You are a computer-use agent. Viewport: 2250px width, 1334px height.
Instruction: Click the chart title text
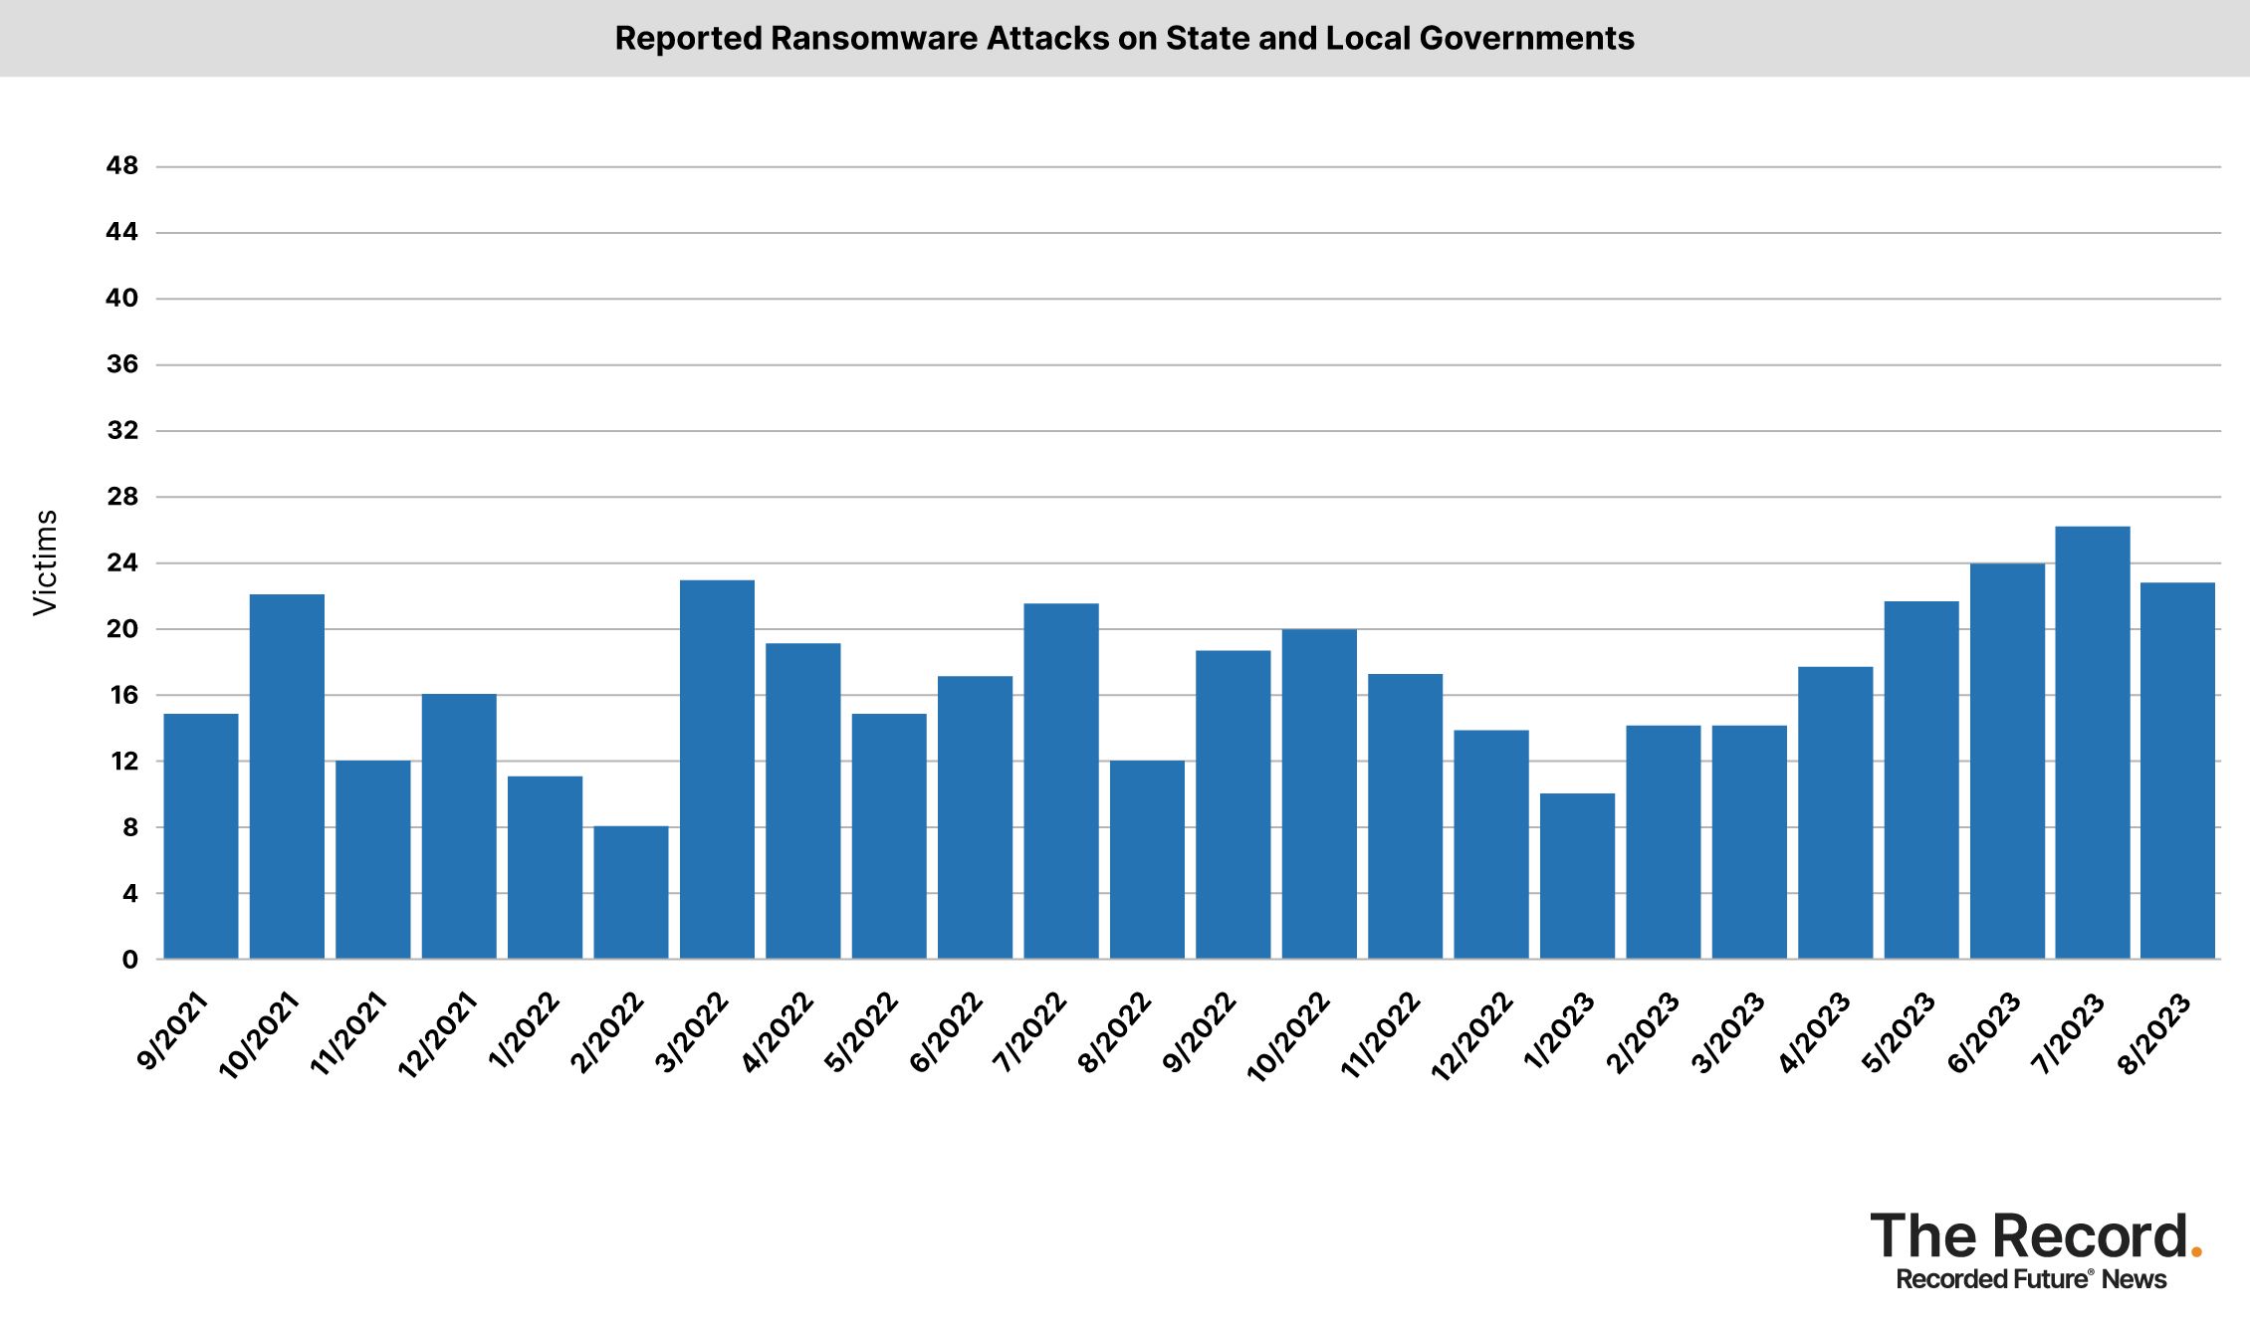click(1125, 39)
